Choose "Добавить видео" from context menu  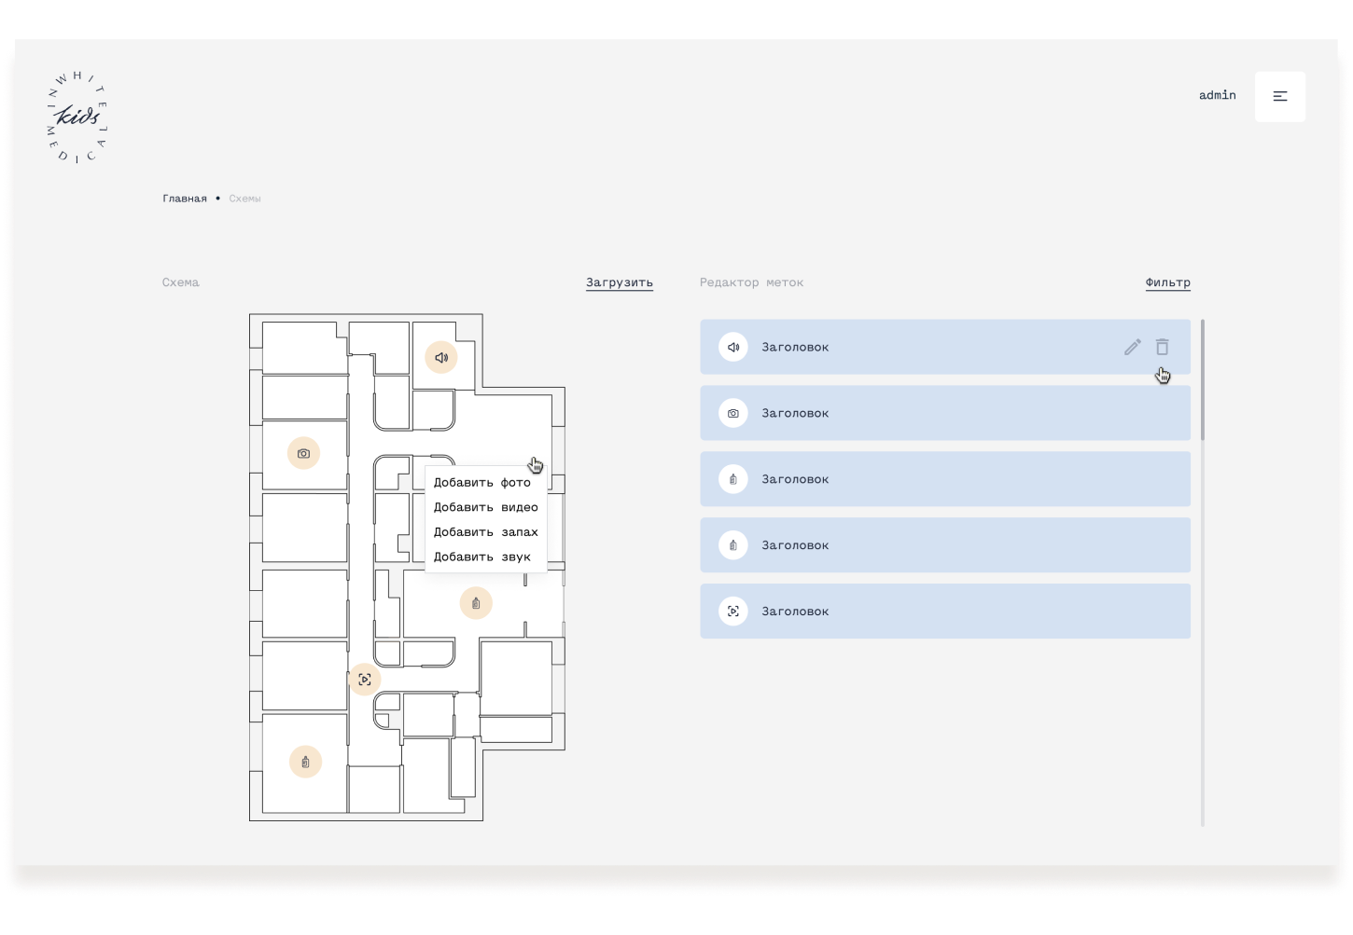coord(485,507)
